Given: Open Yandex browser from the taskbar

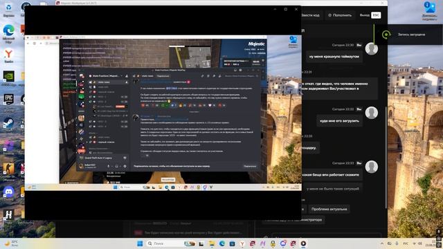Looking at the screenshot, I should click(x=242, y=243).
